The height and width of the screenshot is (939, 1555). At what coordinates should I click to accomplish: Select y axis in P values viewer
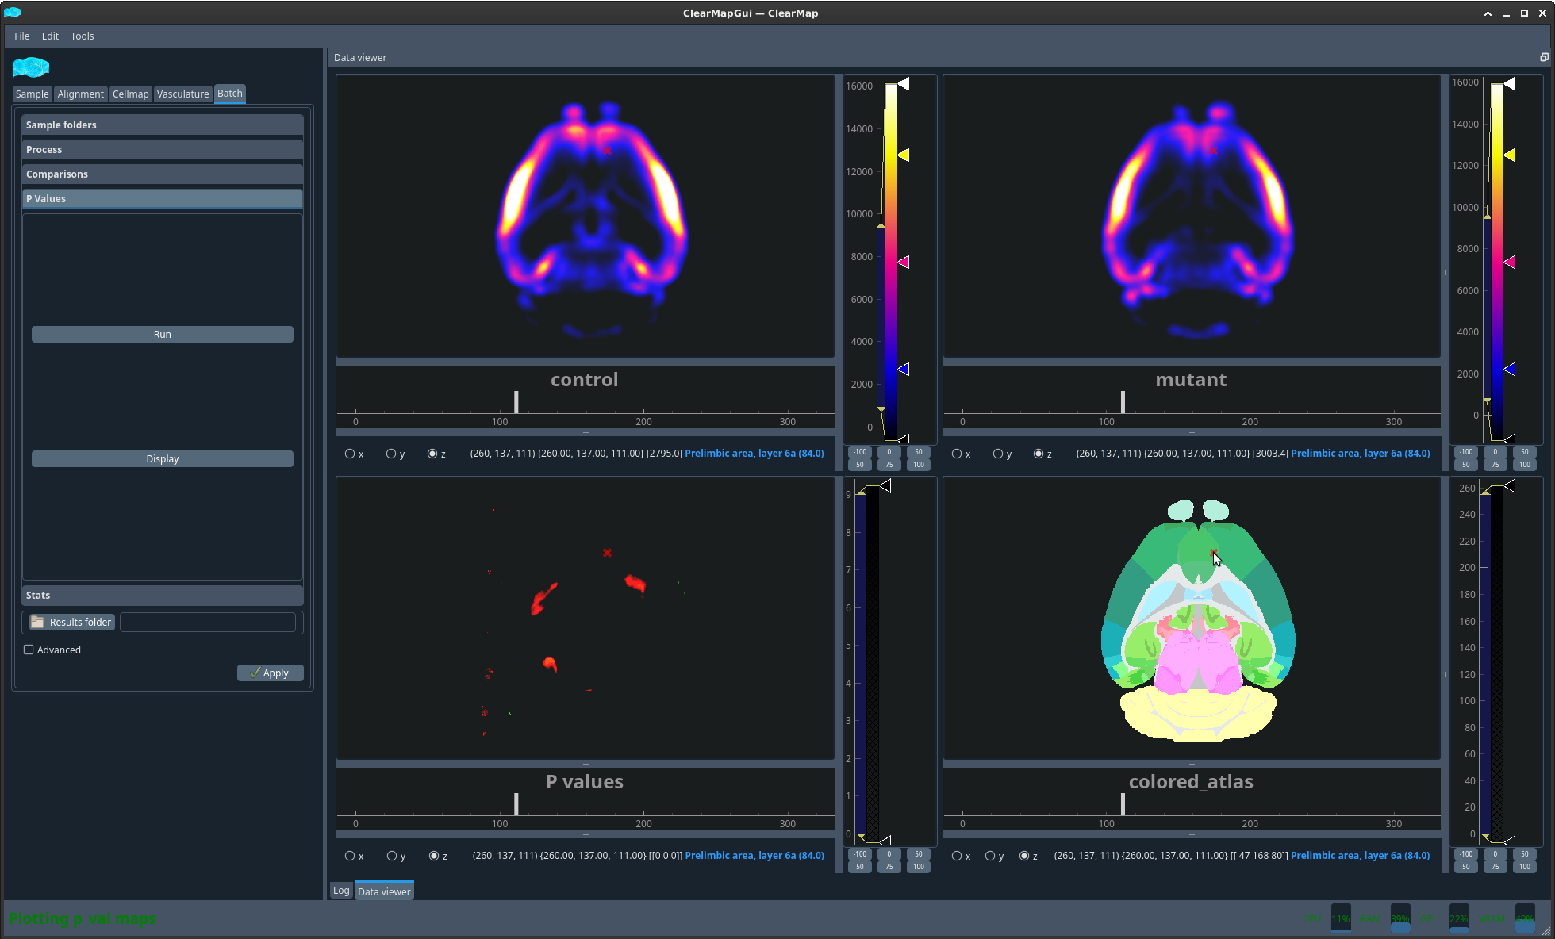[392, 856]
